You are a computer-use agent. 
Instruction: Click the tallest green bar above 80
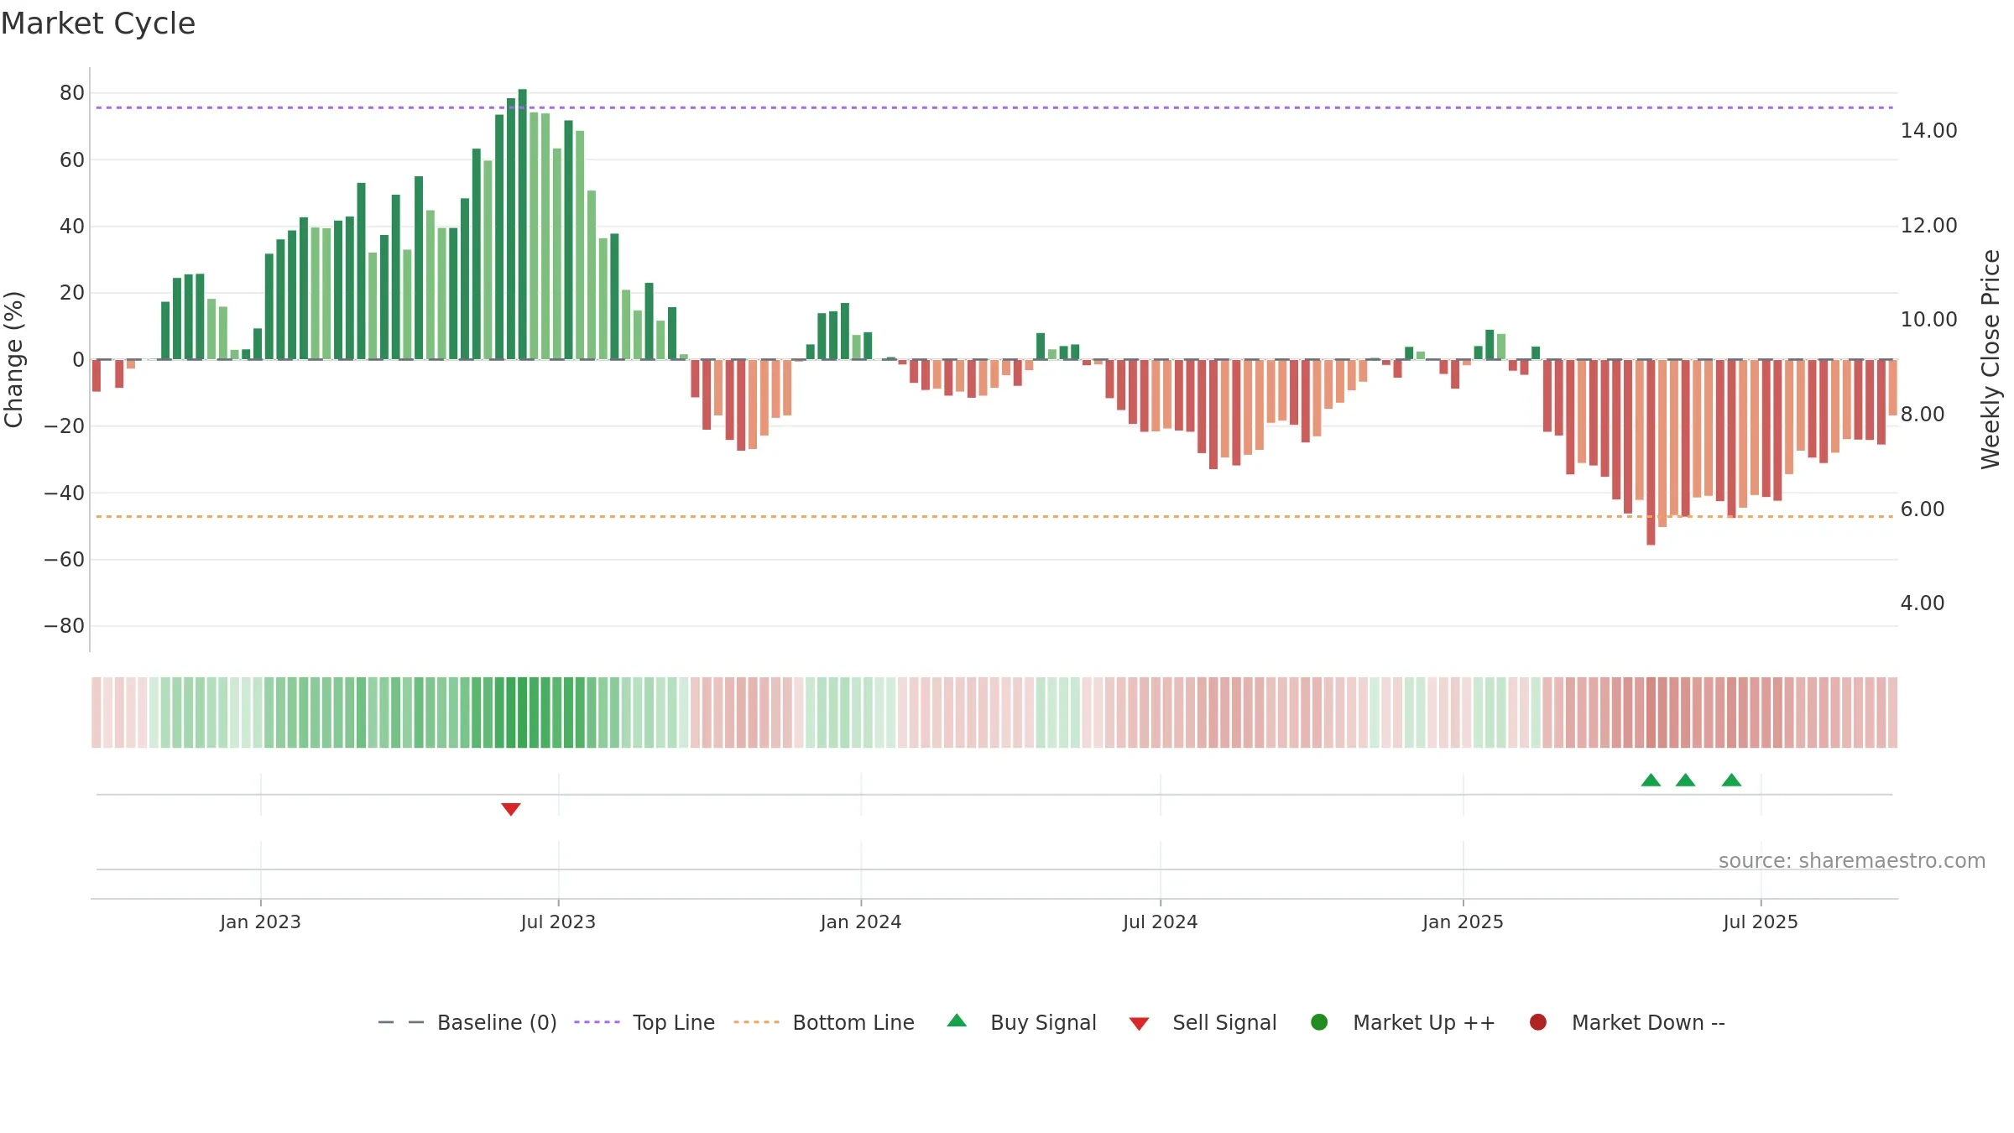pyautogui.click(x=522, y=224)
